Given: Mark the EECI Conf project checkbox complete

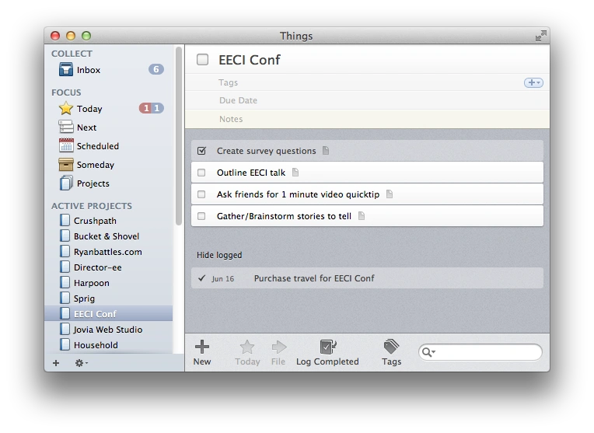Looking at the screenshot, I should [x=203, y=60].
